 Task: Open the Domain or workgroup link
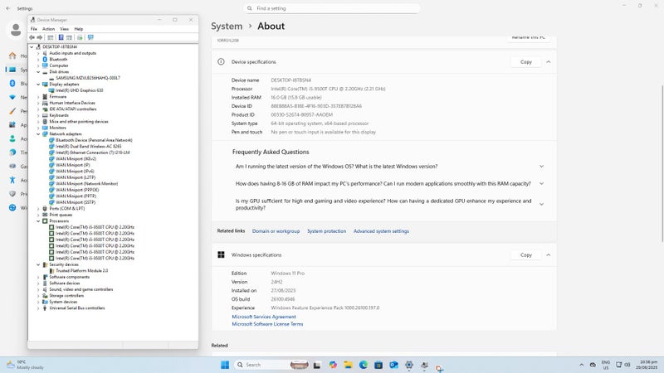tap(276, 231)
